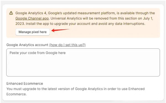Screen dimensions: 166x103
Task: Click the must upgrade Enhanced Ecommerce description
Action: point(75,91)
